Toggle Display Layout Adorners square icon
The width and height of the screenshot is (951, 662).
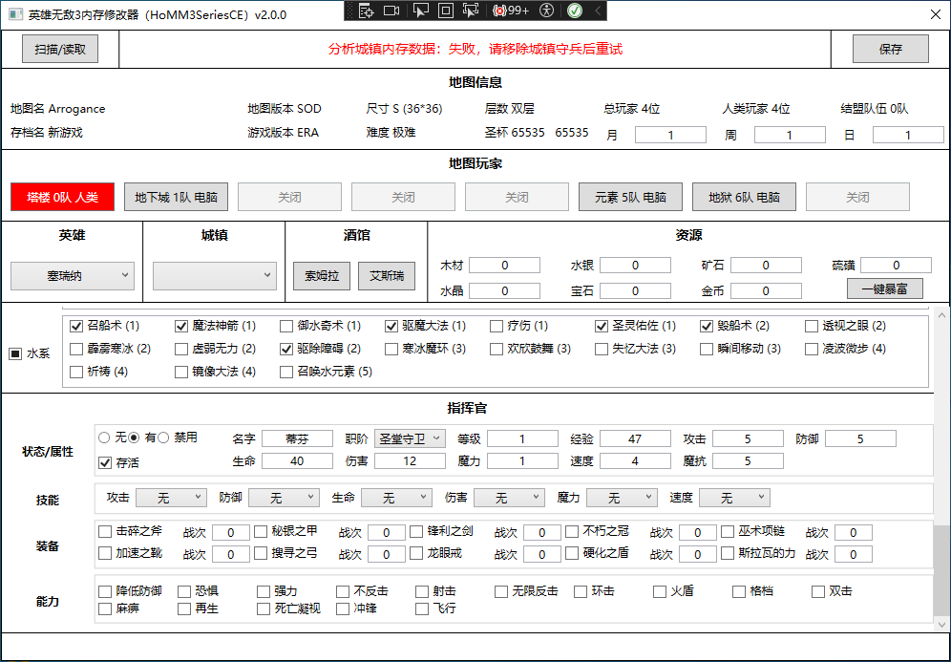tap(446, 11)
